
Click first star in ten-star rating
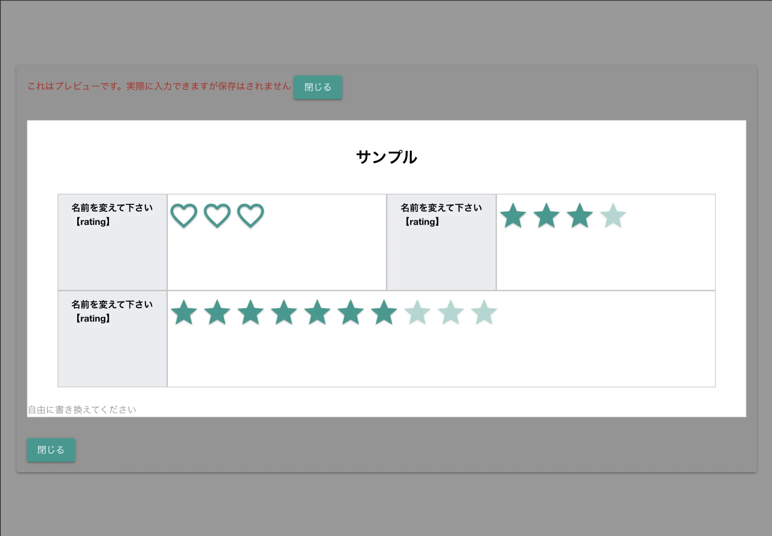pyautogui.click(x=184, y=313)
